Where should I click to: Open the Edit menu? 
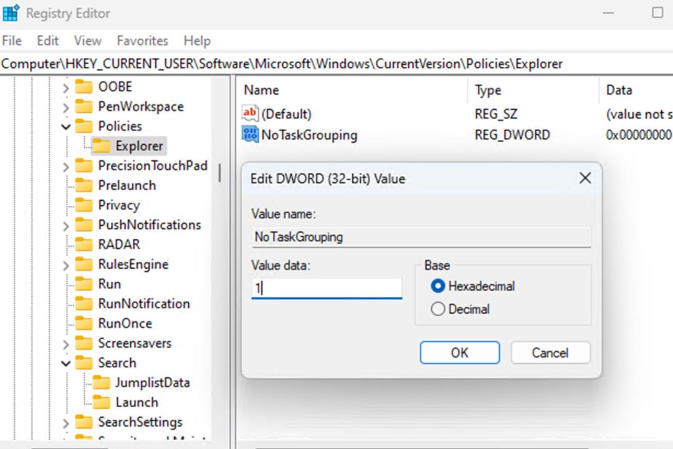point(47,41)
